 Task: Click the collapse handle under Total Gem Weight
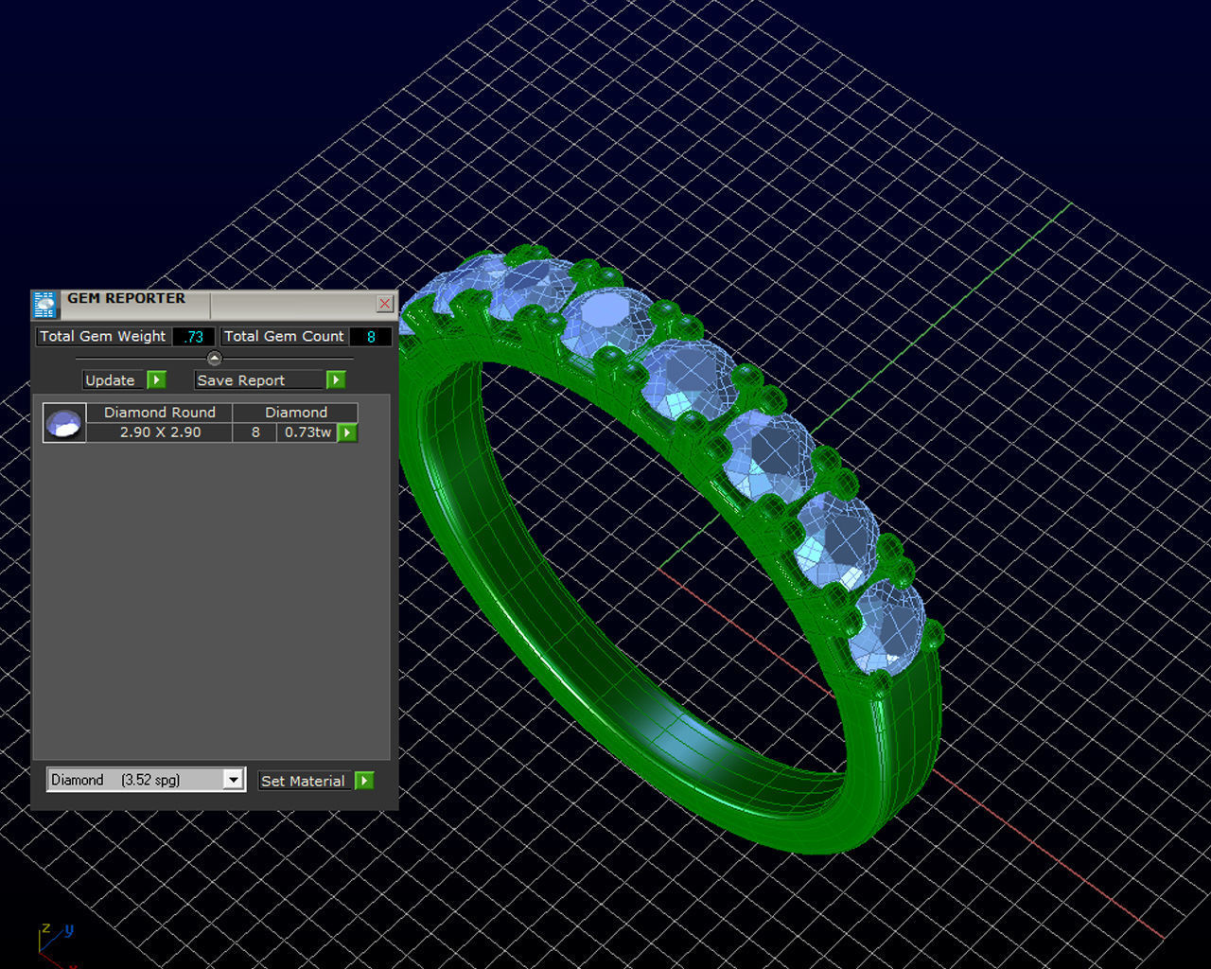(214, 358)
